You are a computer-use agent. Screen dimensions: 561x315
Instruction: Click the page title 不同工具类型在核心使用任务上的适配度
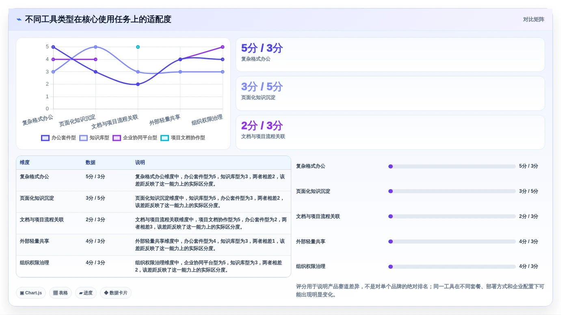point(98,19)
